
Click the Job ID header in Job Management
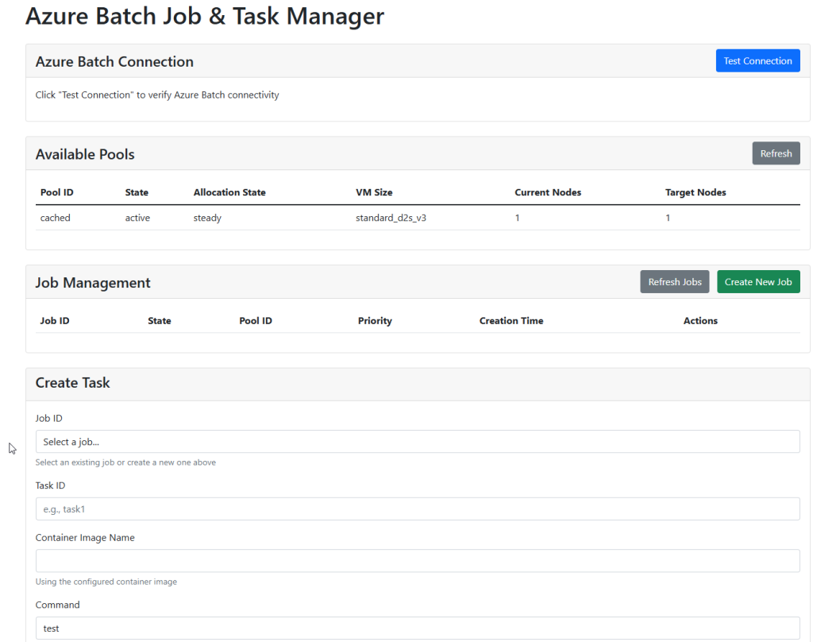point(55,321)
